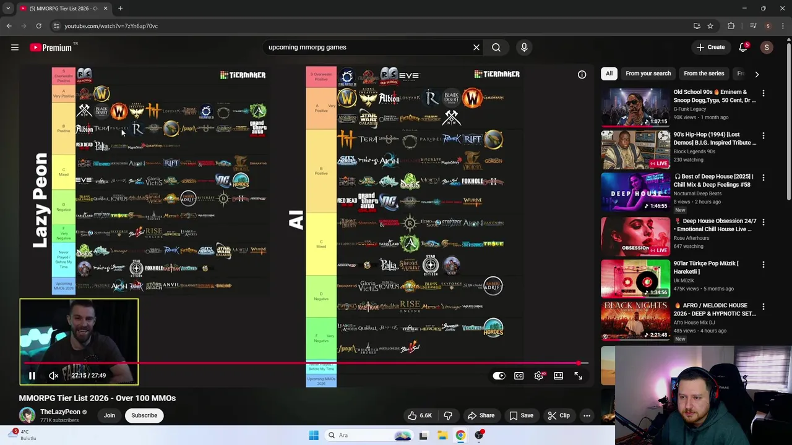Open options for Best of Deep House
The width and height of the screenshot is (792, 445).
point(763,177)
